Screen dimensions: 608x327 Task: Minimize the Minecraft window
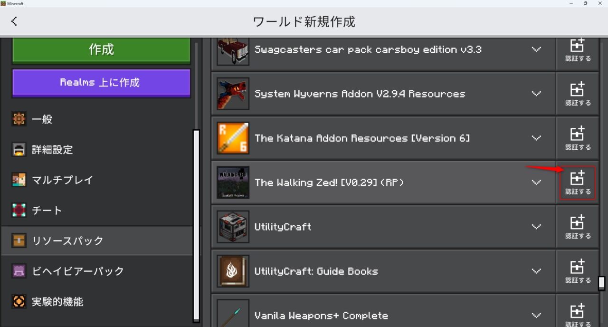coord(570,3)
